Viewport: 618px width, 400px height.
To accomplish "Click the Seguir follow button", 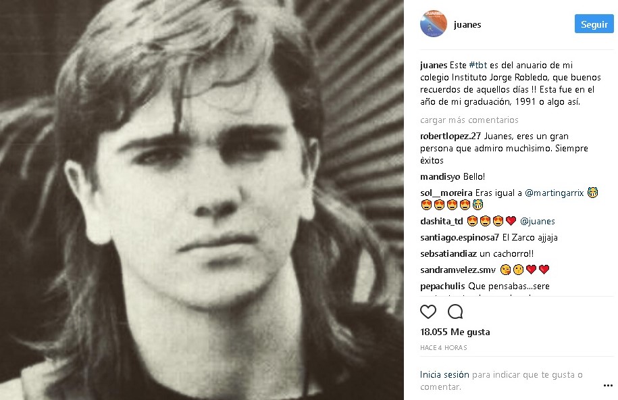I will pyautogui.click(x=594, y=24).
